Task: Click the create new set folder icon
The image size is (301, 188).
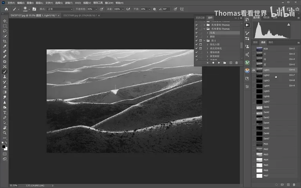Action: pos(225,63)
